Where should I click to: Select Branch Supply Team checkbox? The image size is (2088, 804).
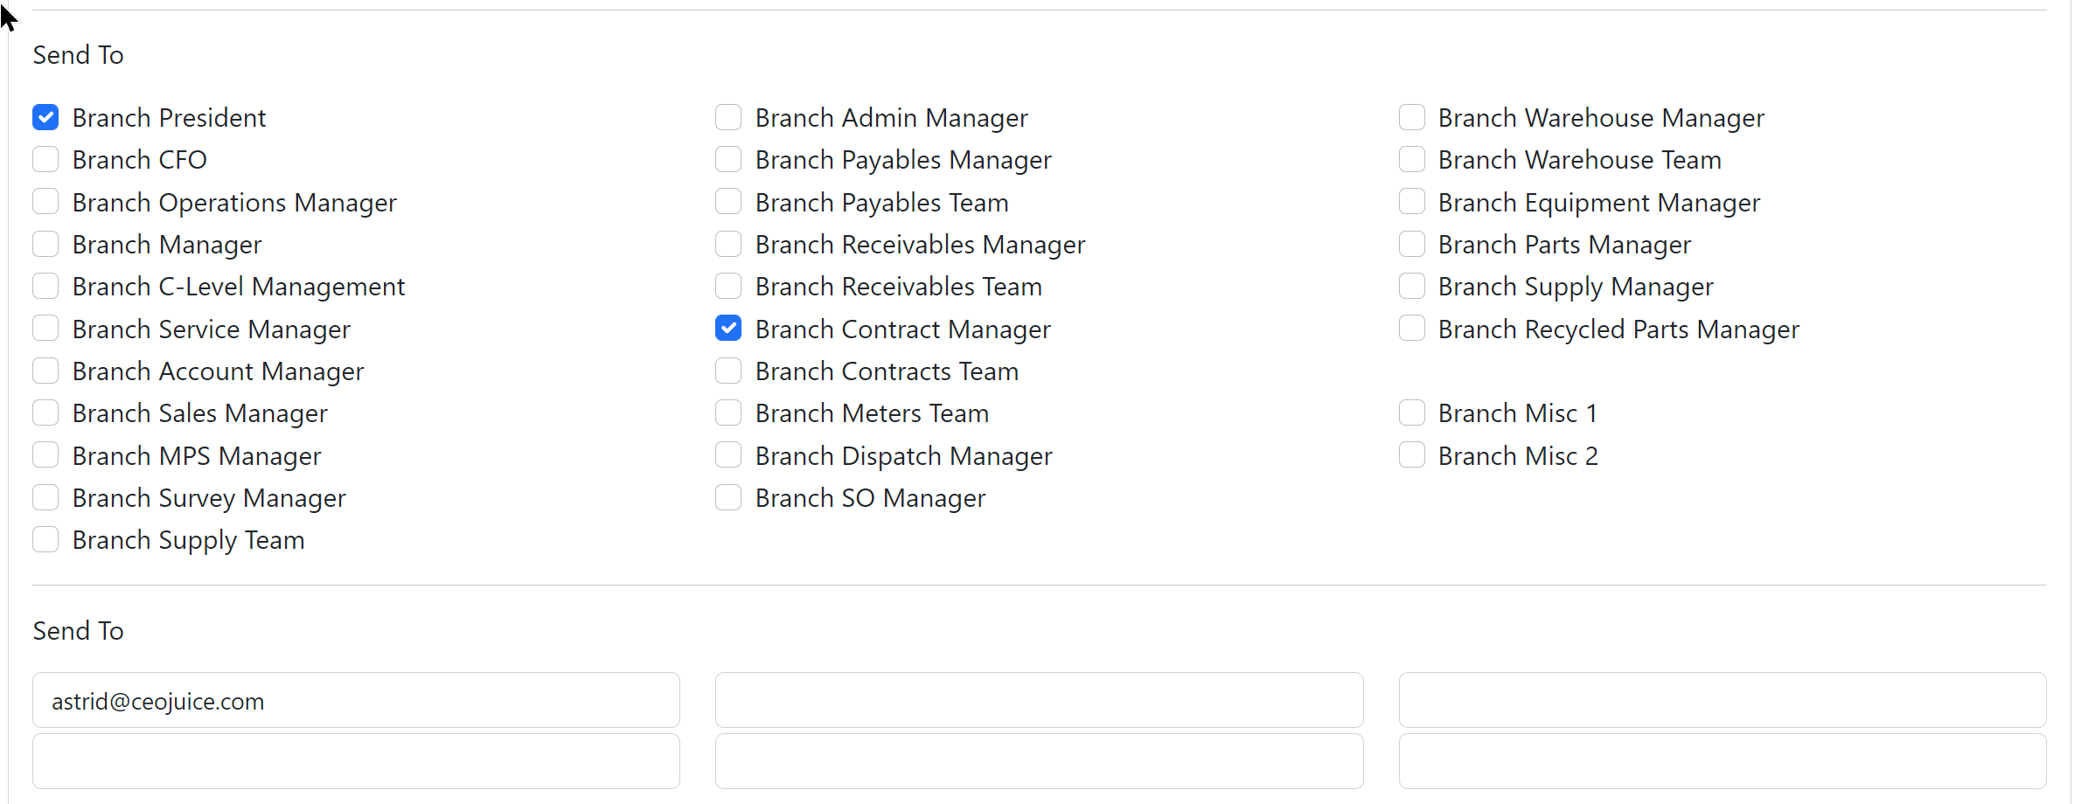(x=45, y=539)
